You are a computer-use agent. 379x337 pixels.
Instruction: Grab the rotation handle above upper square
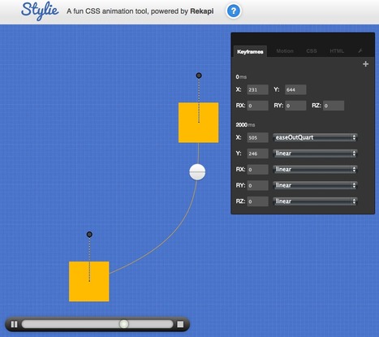pos(199,76)
